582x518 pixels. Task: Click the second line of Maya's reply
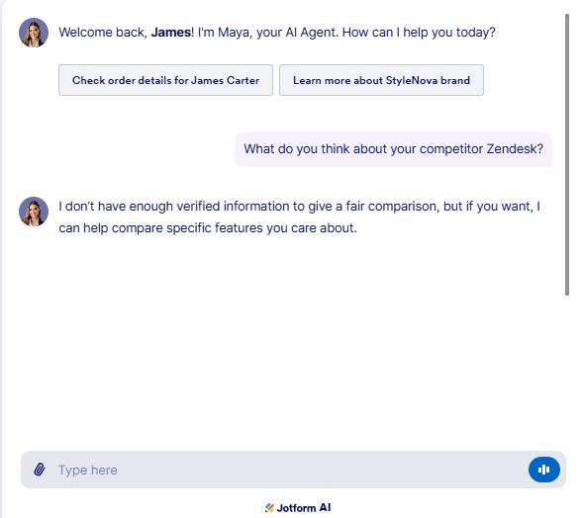(208, 227)
